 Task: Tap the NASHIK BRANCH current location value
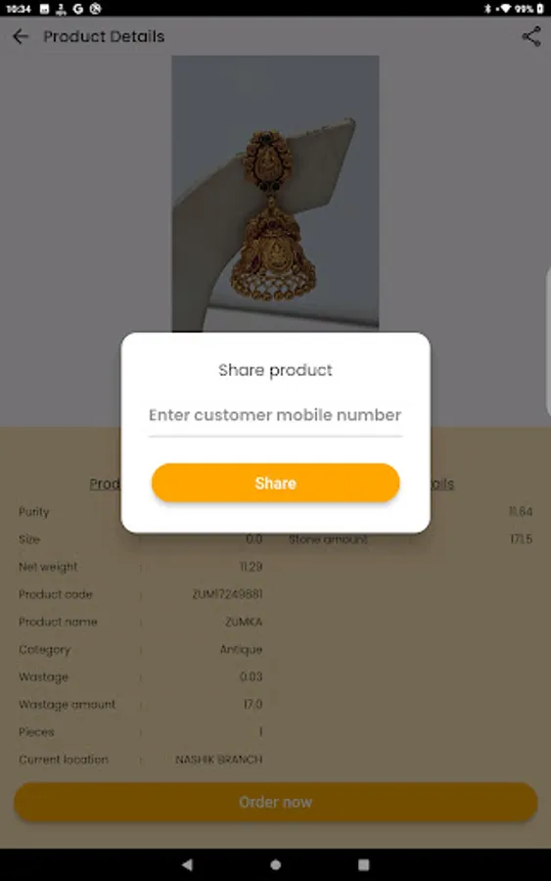click(218, 760)
